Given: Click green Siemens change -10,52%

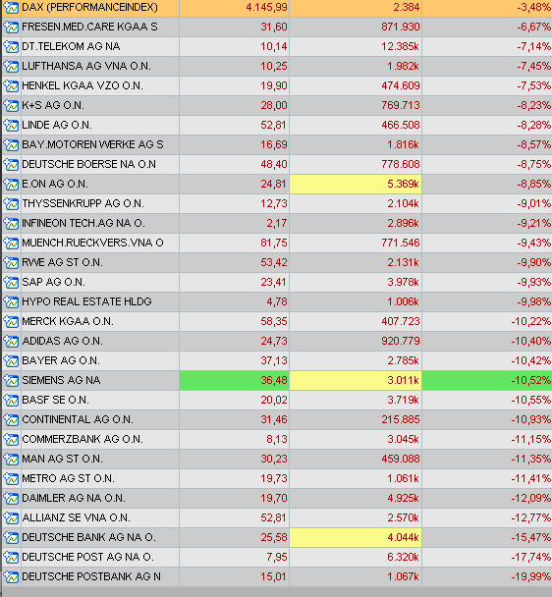Looking at the screenshot, I should (487, 380).
